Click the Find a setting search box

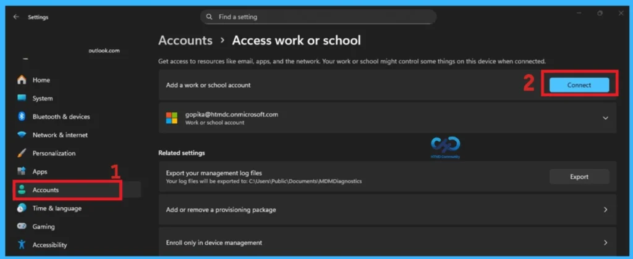318,17
